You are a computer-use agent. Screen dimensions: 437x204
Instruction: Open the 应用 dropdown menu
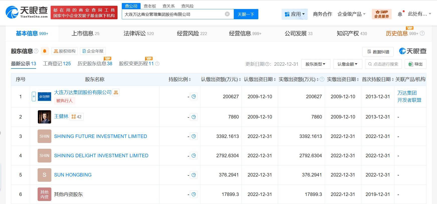pos(295,14)
